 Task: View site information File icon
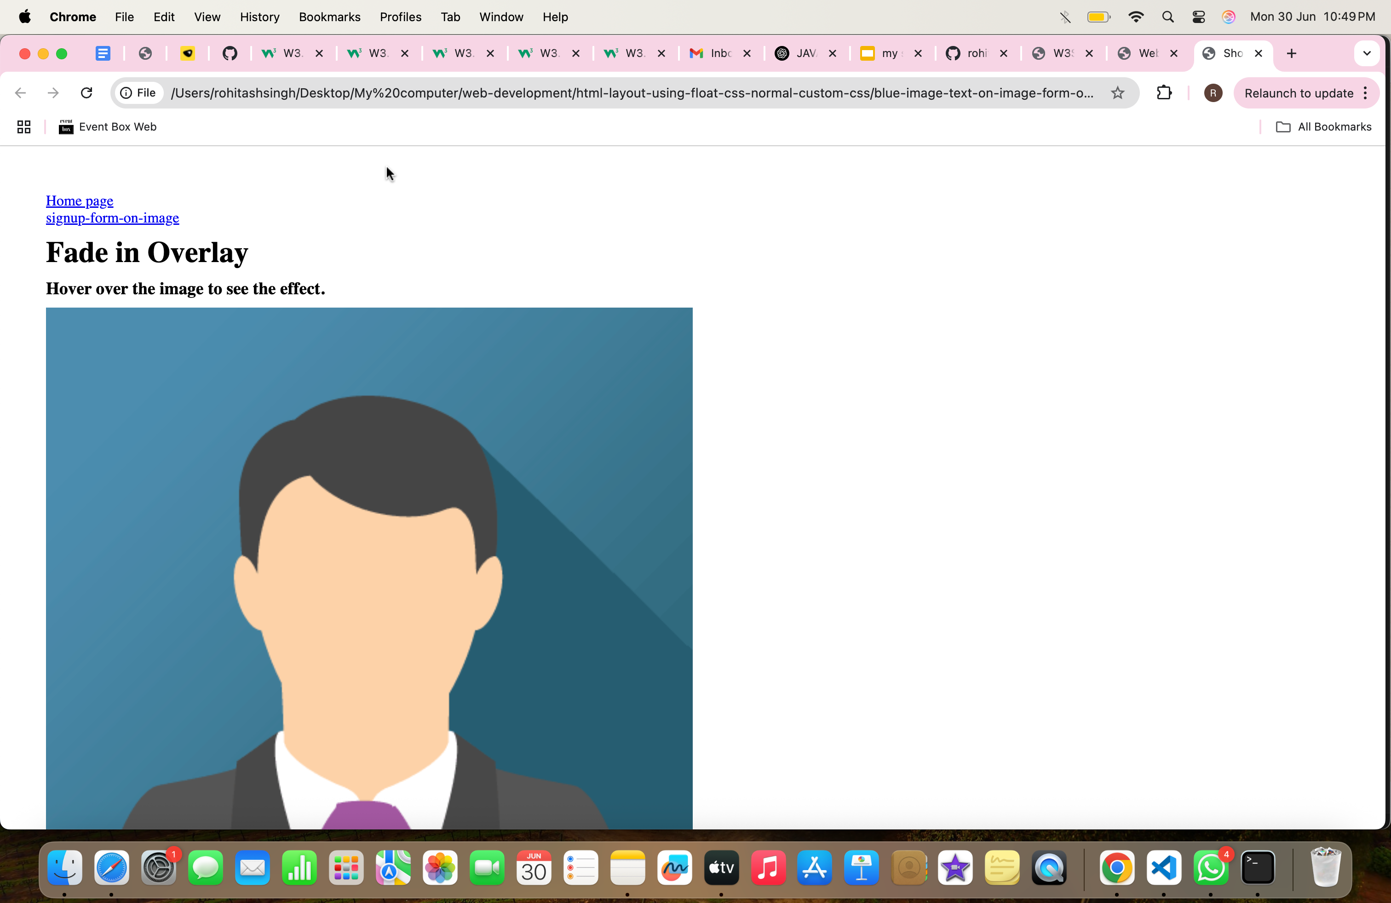click(x=138, y=93)
